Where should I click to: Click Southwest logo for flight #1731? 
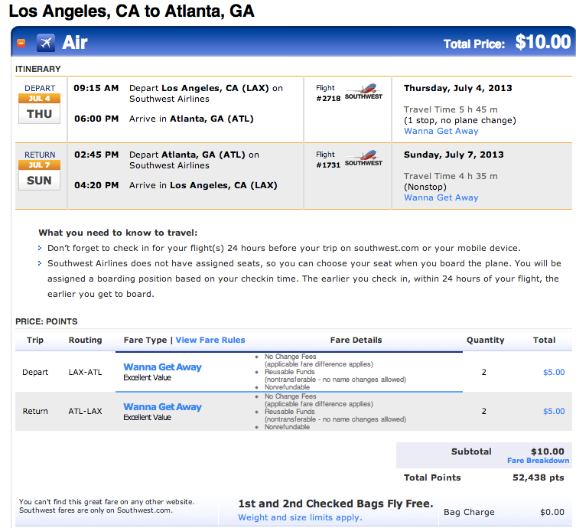[363, 159]
